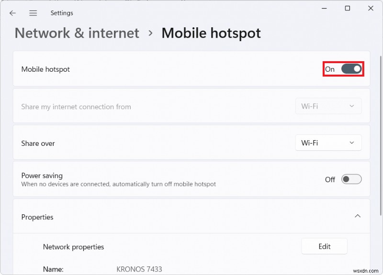Click the Network properties label
Viewport: 383px width, 275px height.
tap(73, 247)
